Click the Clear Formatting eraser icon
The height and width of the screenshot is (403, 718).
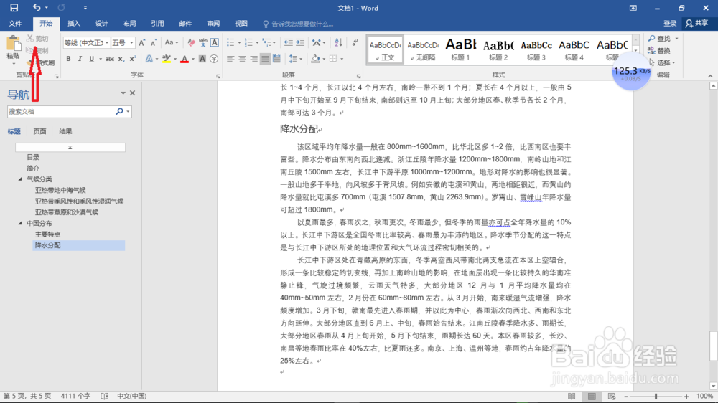pos(192,42)
